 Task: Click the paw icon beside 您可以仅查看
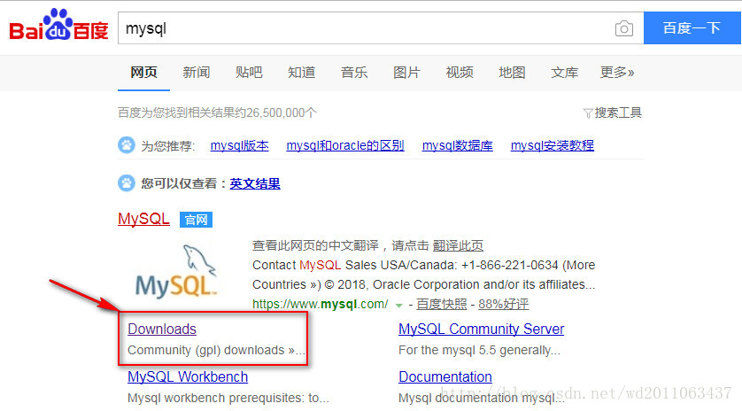pyautogui.click(x=127, y=182)
